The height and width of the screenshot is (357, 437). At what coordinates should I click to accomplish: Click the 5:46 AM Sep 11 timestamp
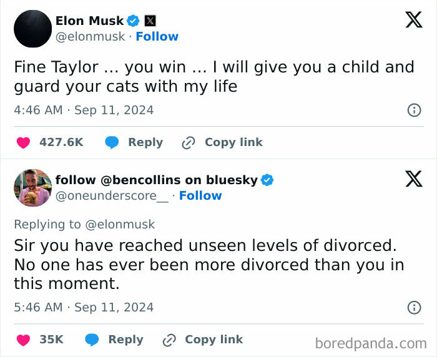84,308
